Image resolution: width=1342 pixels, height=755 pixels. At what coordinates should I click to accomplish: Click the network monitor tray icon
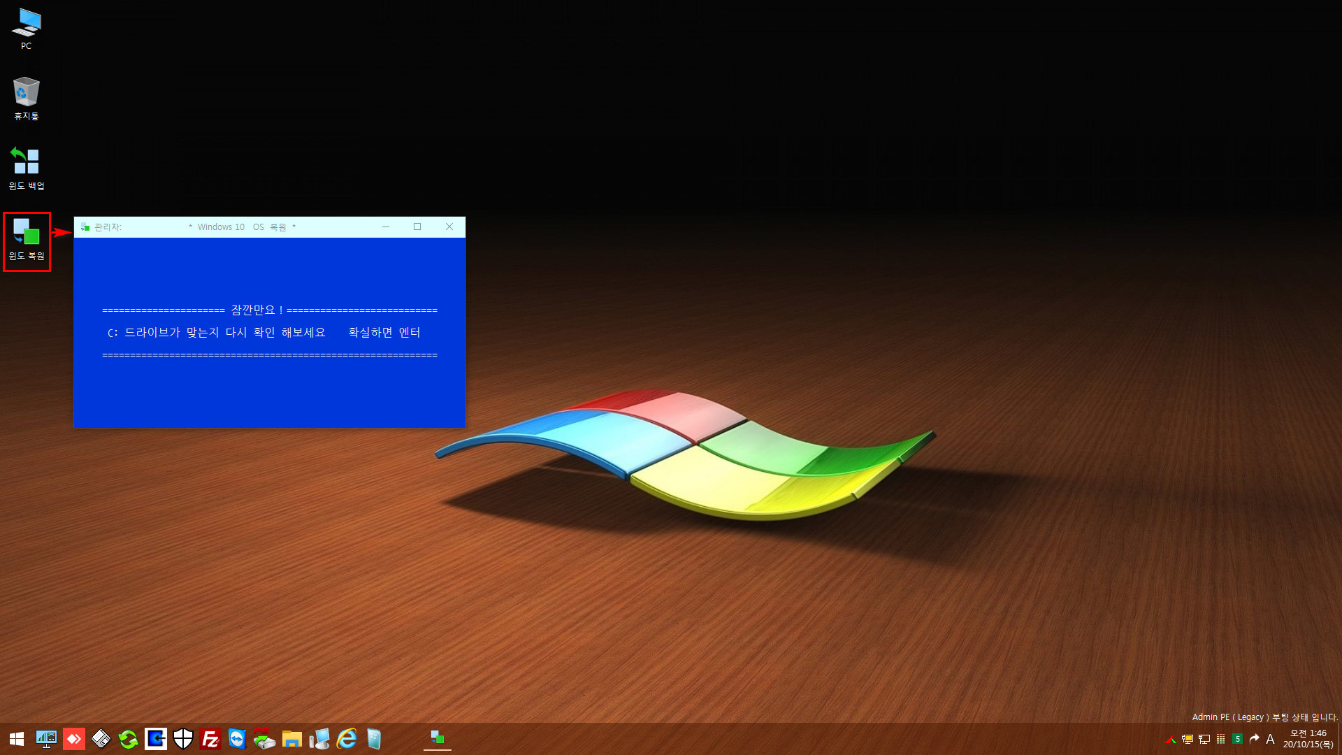pyautogui.click(x=1204, y=740)
